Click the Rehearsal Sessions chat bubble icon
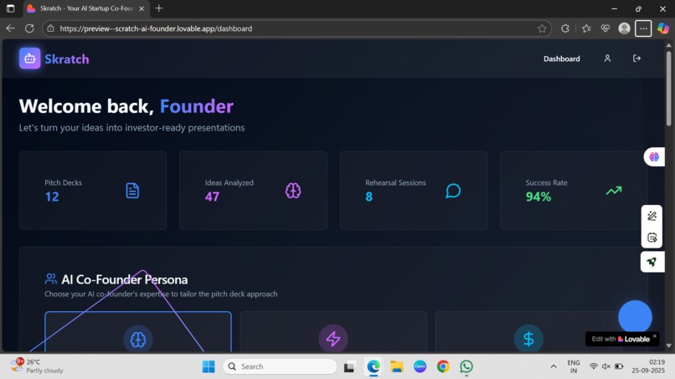Screen dimensions: 675x379 click(x=453, y=191)
